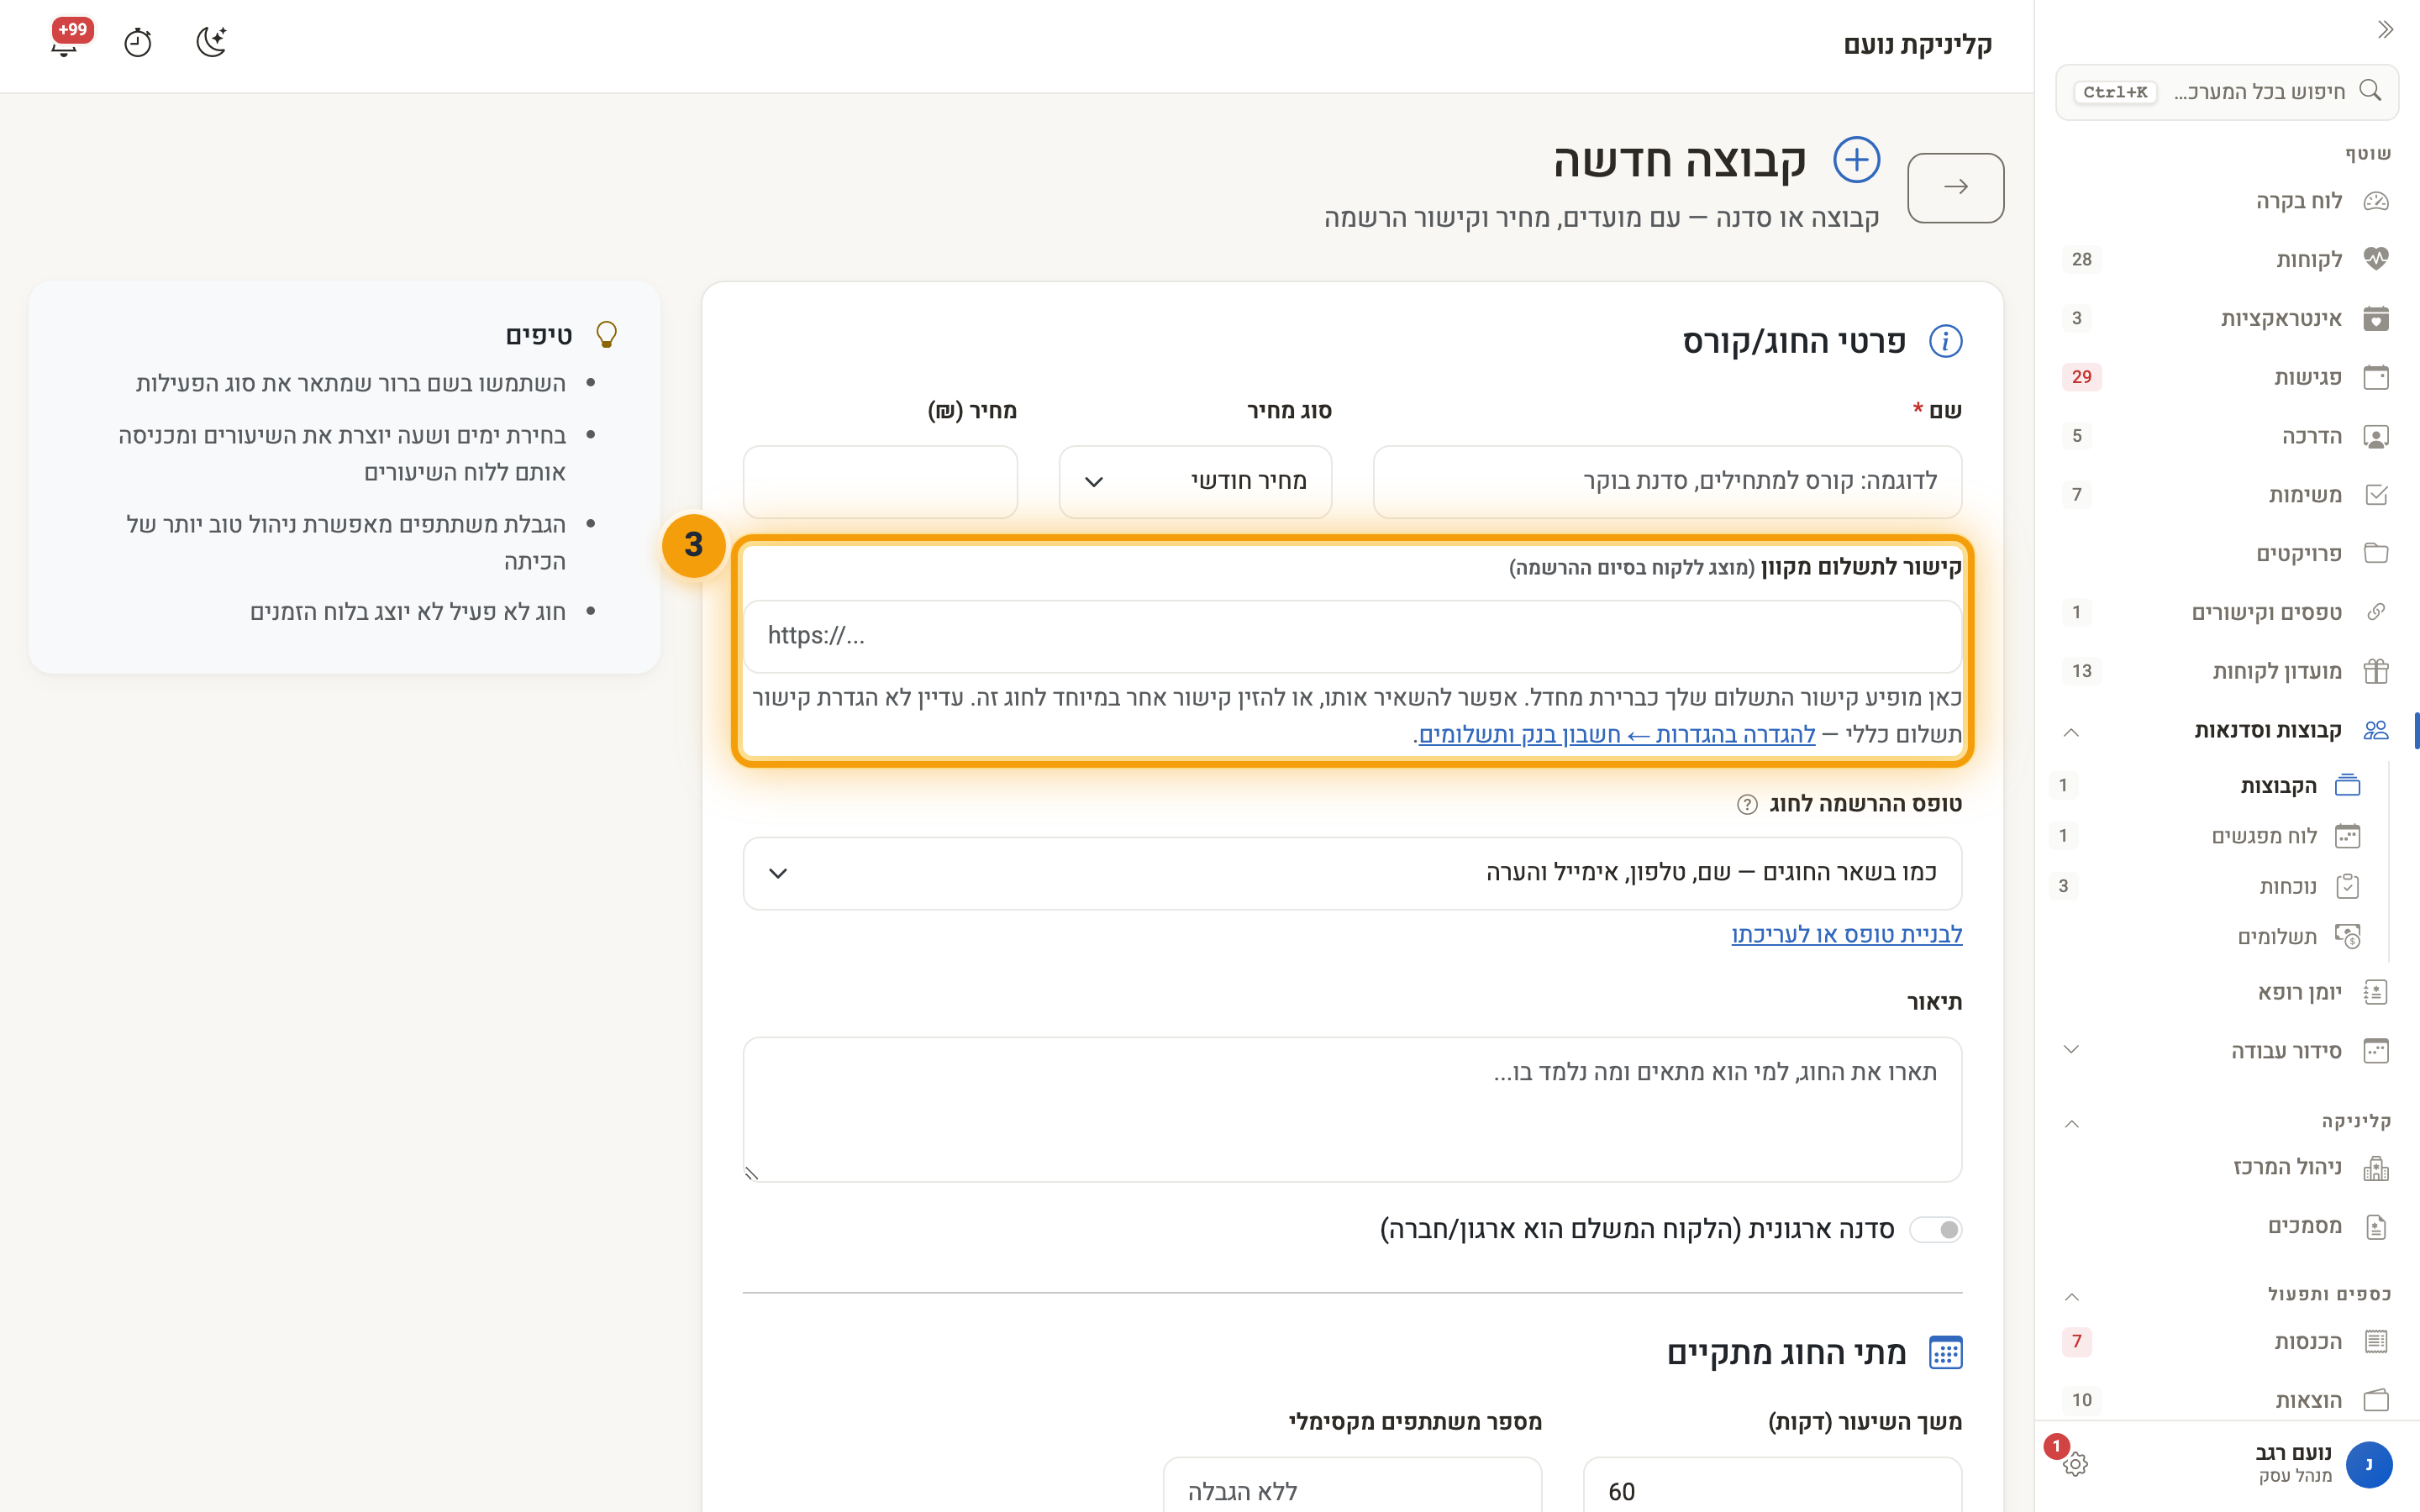The height and width of the screenshot is (1512, 2420).
Task: Open משימות checkbox icon in sidebar
Action: pyautogui.click(x=2376, y=494)
